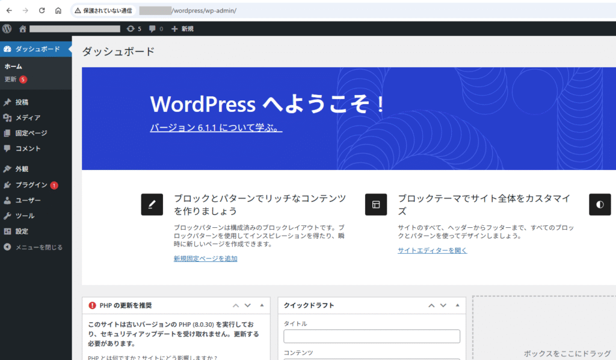Move PHP の更新を推奨 box down
The width and height of the screenshot is (616, 360).
click(247, 305)
